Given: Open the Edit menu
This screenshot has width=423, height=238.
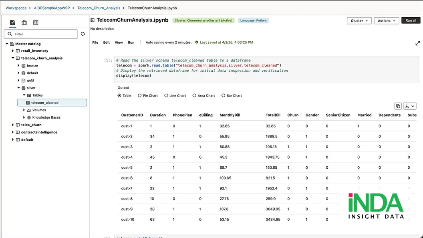Looking at the screenshot, I should tap(106, 42).
